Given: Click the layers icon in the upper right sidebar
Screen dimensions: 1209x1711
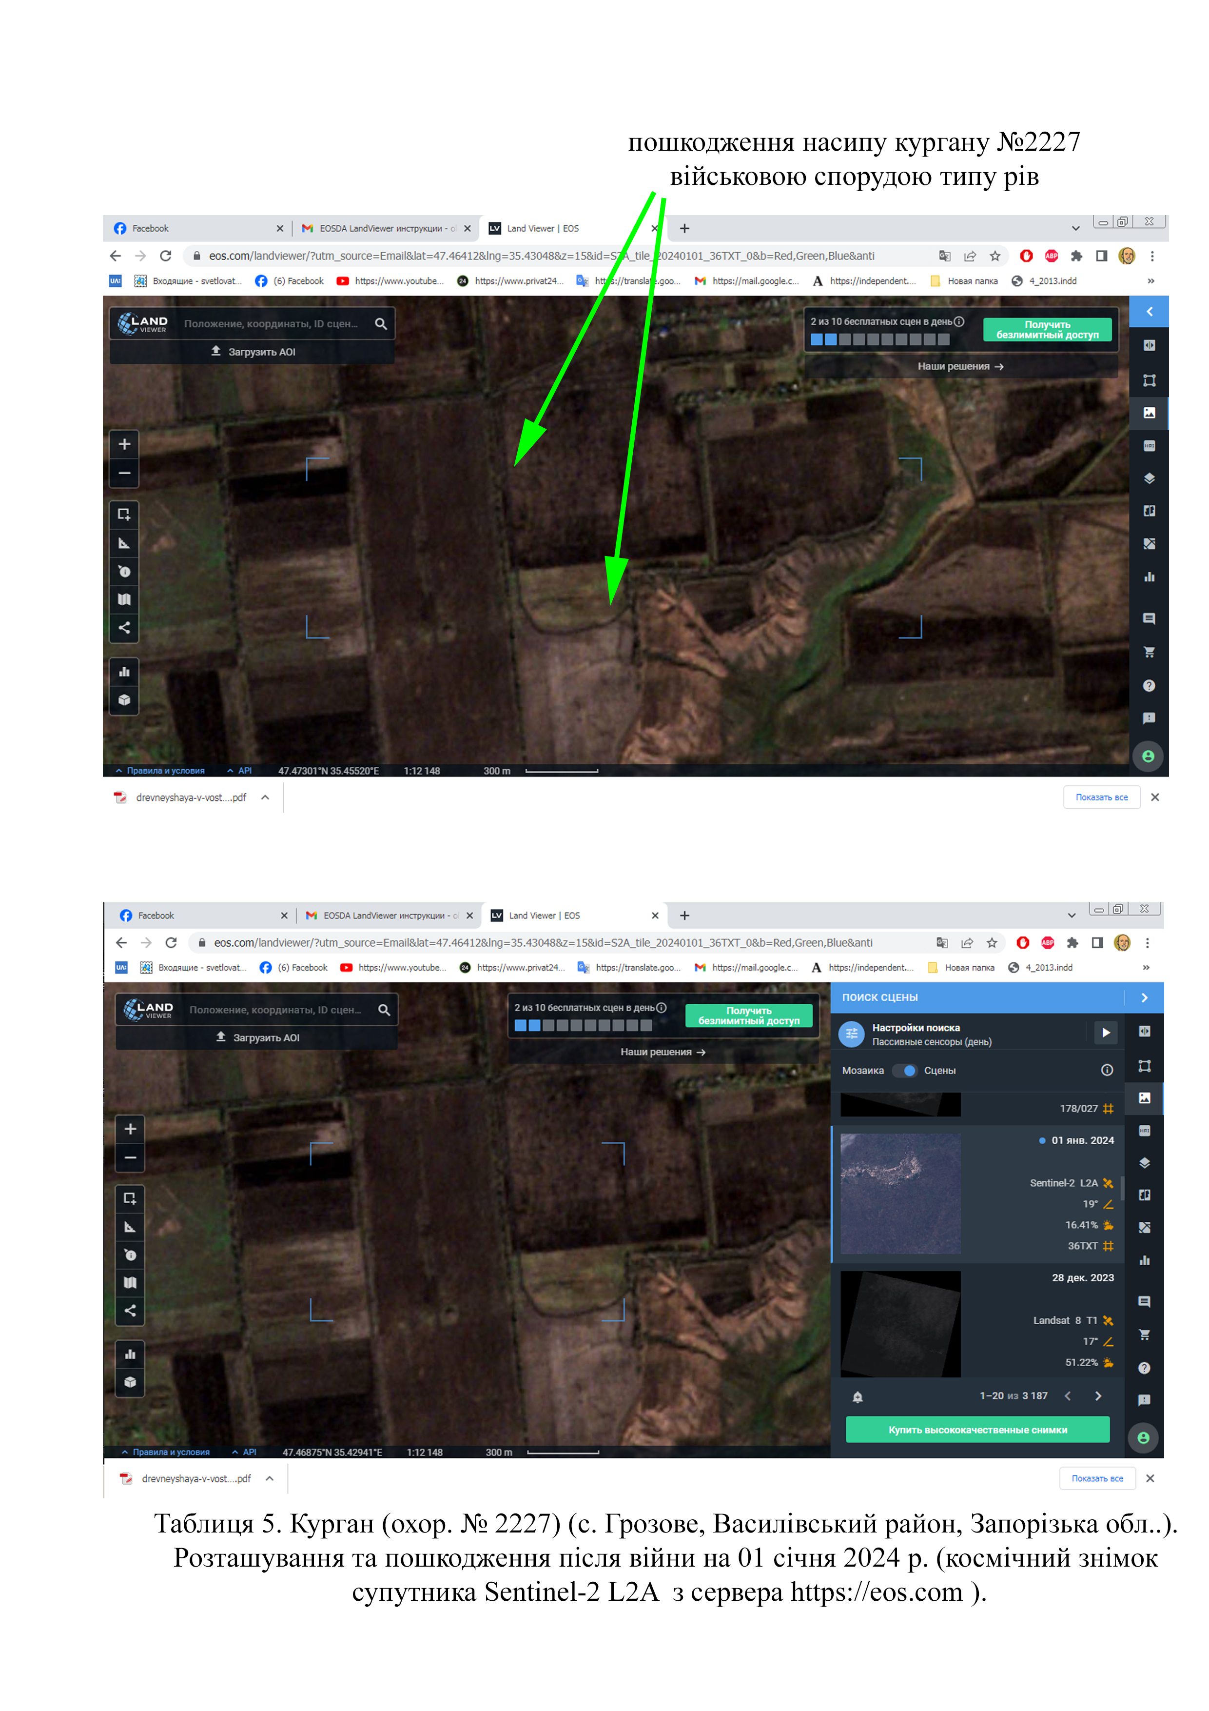Looking at the screenshot, I should tap(1149, 478).
